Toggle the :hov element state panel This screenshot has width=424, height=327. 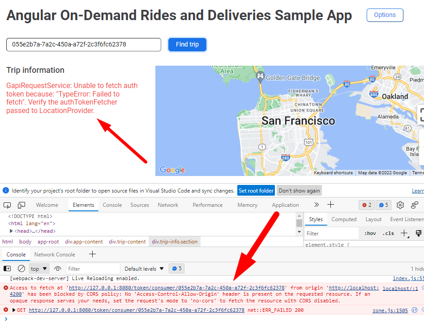(370, 233)
